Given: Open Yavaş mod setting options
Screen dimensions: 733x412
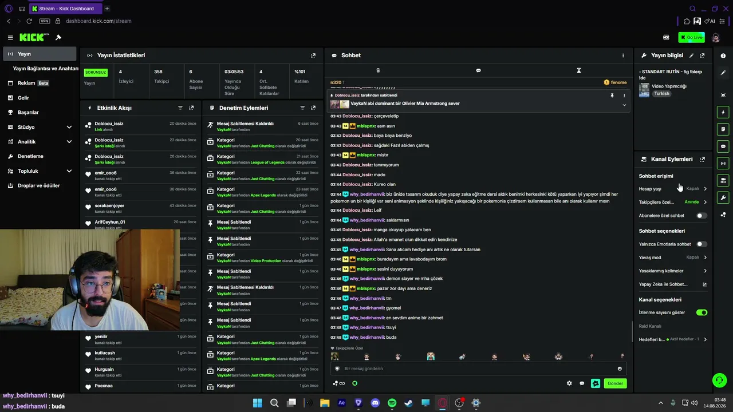Looking at the screenshot, I should pos(673,257).
